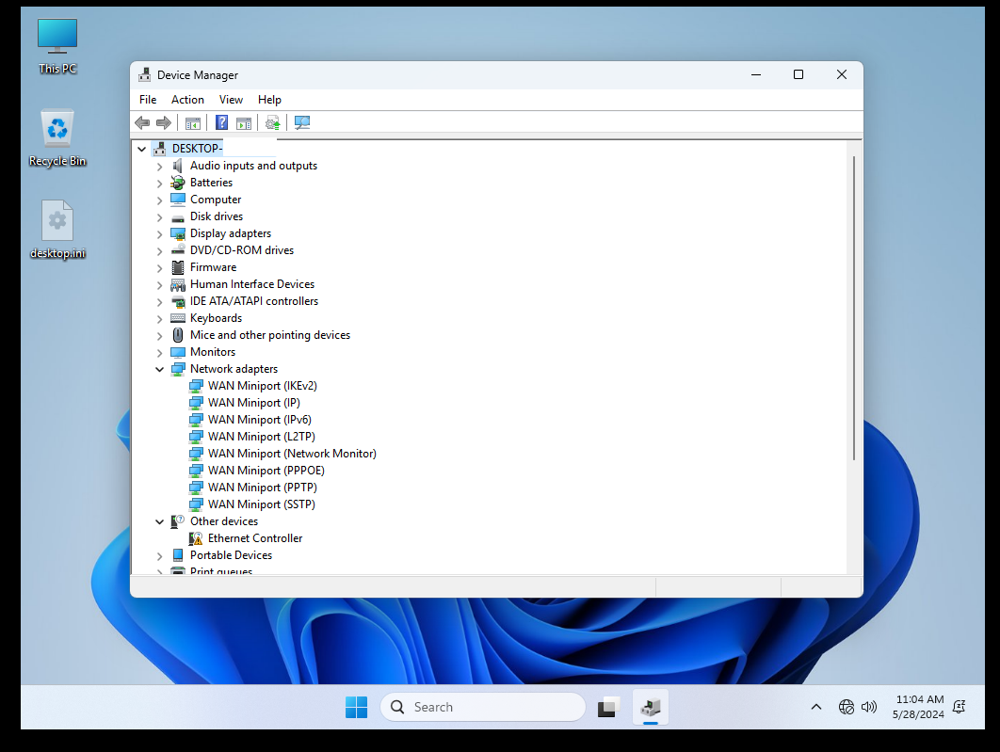
Task: Select WAN Miniport (IP) text
Action: (x=254, y=403)
